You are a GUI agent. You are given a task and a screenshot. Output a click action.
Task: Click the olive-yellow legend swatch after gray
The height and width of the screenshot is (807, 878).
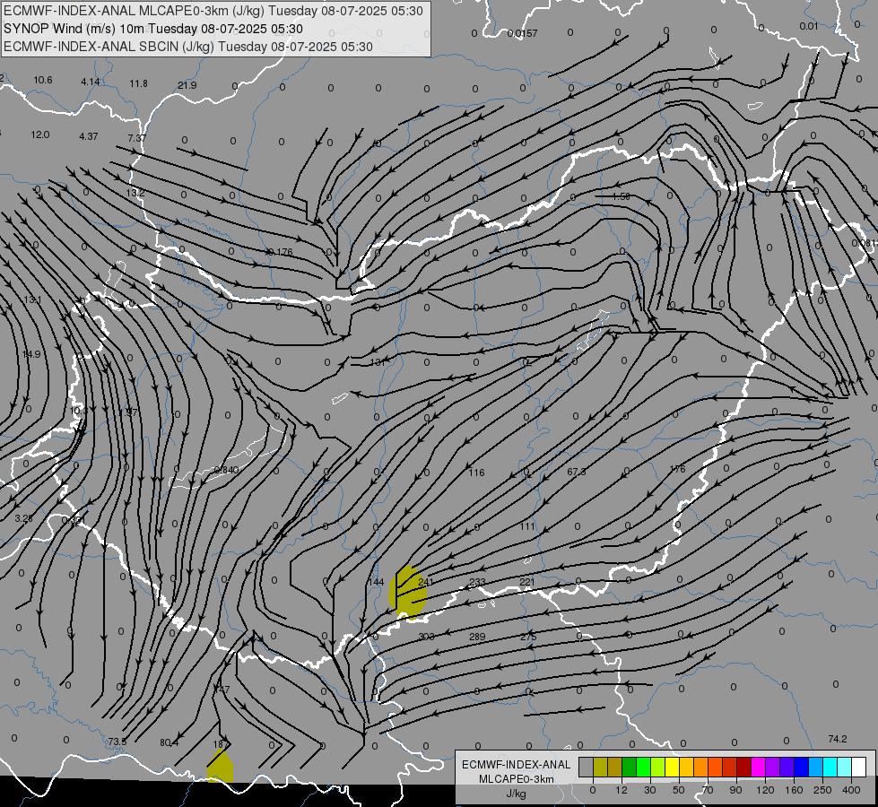pyautogui.click(x=600, y=767)
